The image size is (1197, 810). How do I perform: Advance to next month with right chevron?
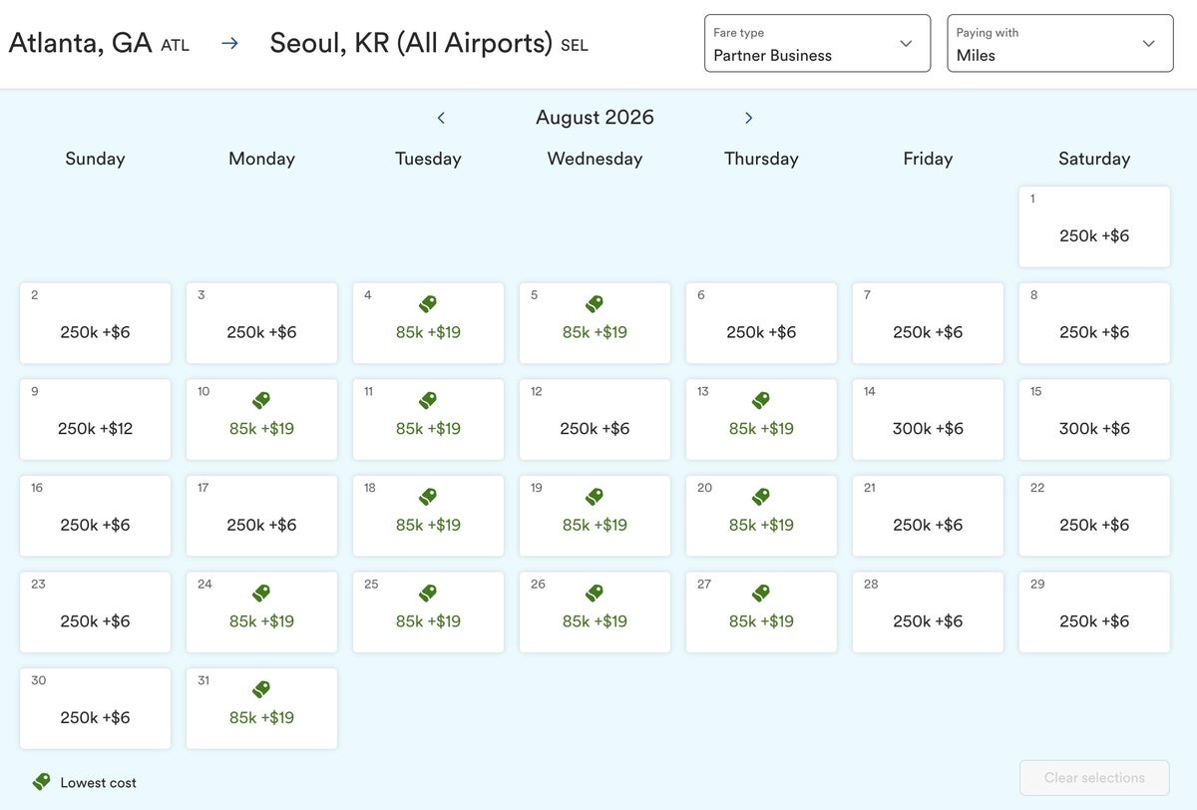[748, 118]
